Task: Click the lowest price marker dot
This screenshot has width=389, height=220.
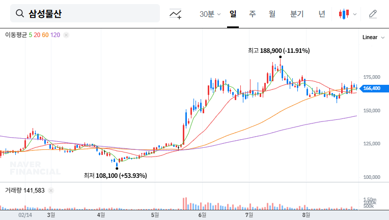Action: [x=117, y=169]
